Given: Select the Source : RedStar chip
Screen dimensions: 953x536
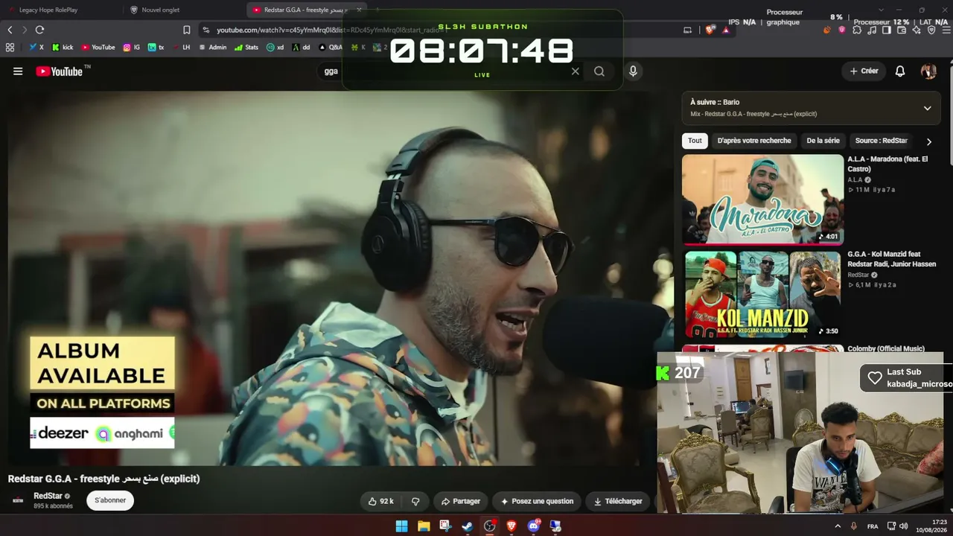Looking at the screenshot, I should (x=881, y=141).
